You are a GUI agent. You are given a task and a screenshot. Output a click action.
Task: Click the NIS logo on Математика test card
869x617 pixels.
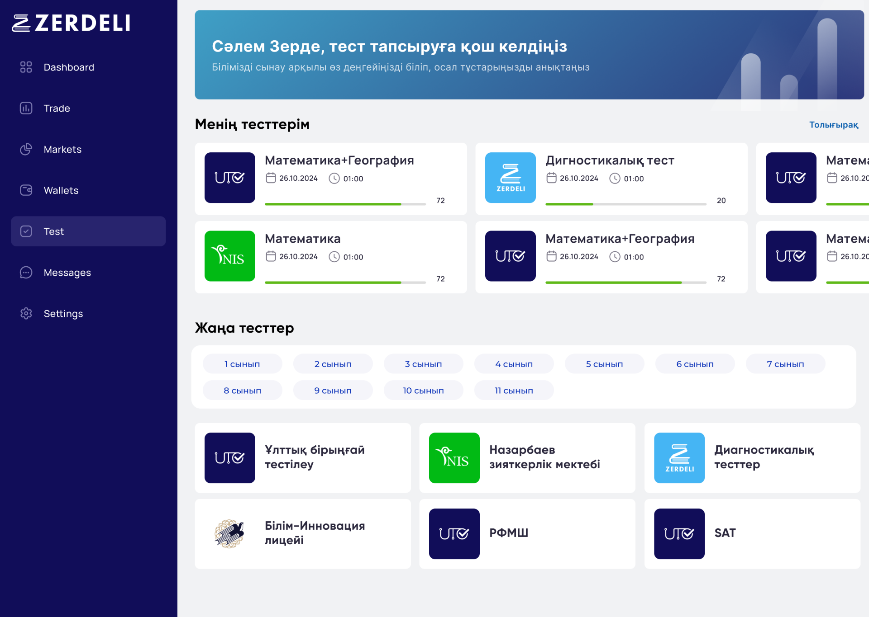click(x=229, y=256)
